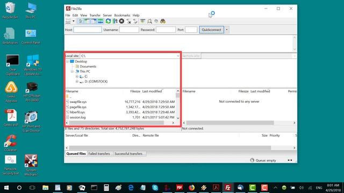Image resolution: width=344 pixels, height=193 pixels.
Task: Open System Mechanic desktop icon
Action: tap(31, 166)
